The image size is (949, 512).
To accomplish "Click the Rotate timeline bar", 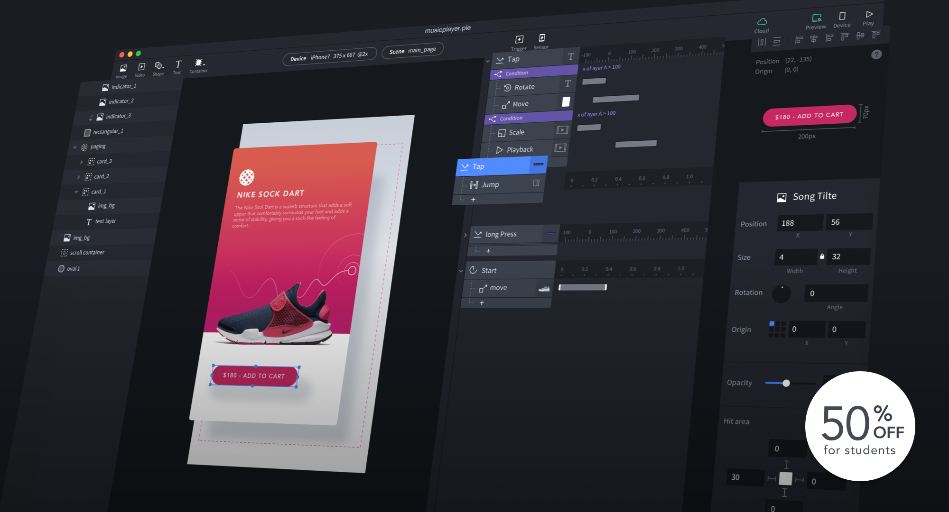I will point(594,81).
